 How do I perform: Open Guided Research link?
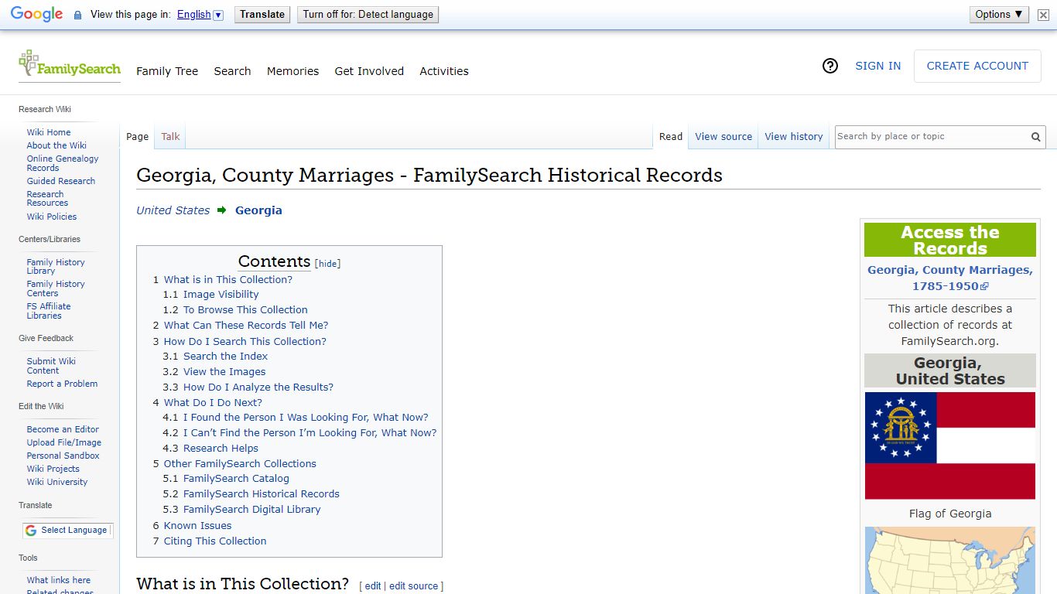[x=61, y=181]
